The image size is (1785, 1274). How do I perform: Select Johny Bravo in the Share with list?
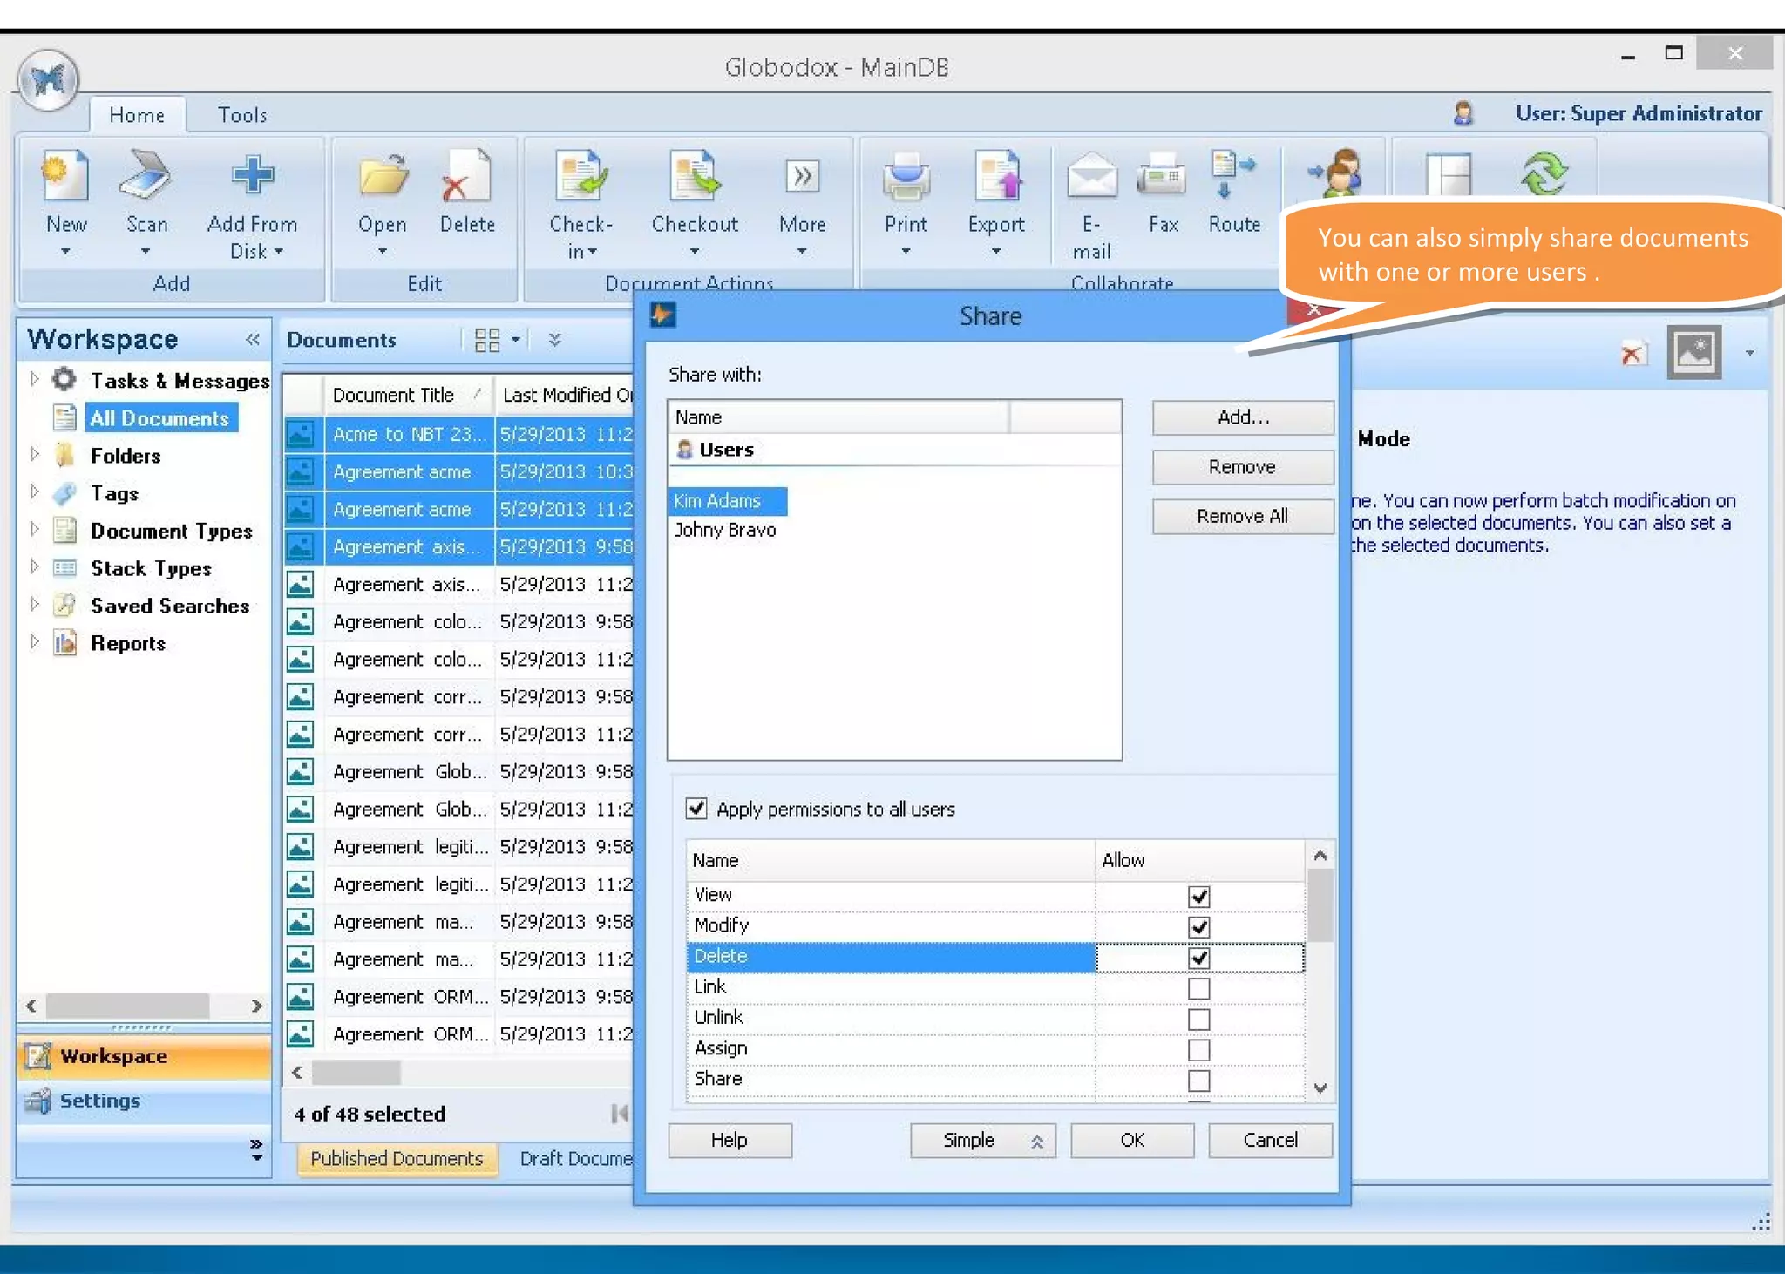pos(724,530)
